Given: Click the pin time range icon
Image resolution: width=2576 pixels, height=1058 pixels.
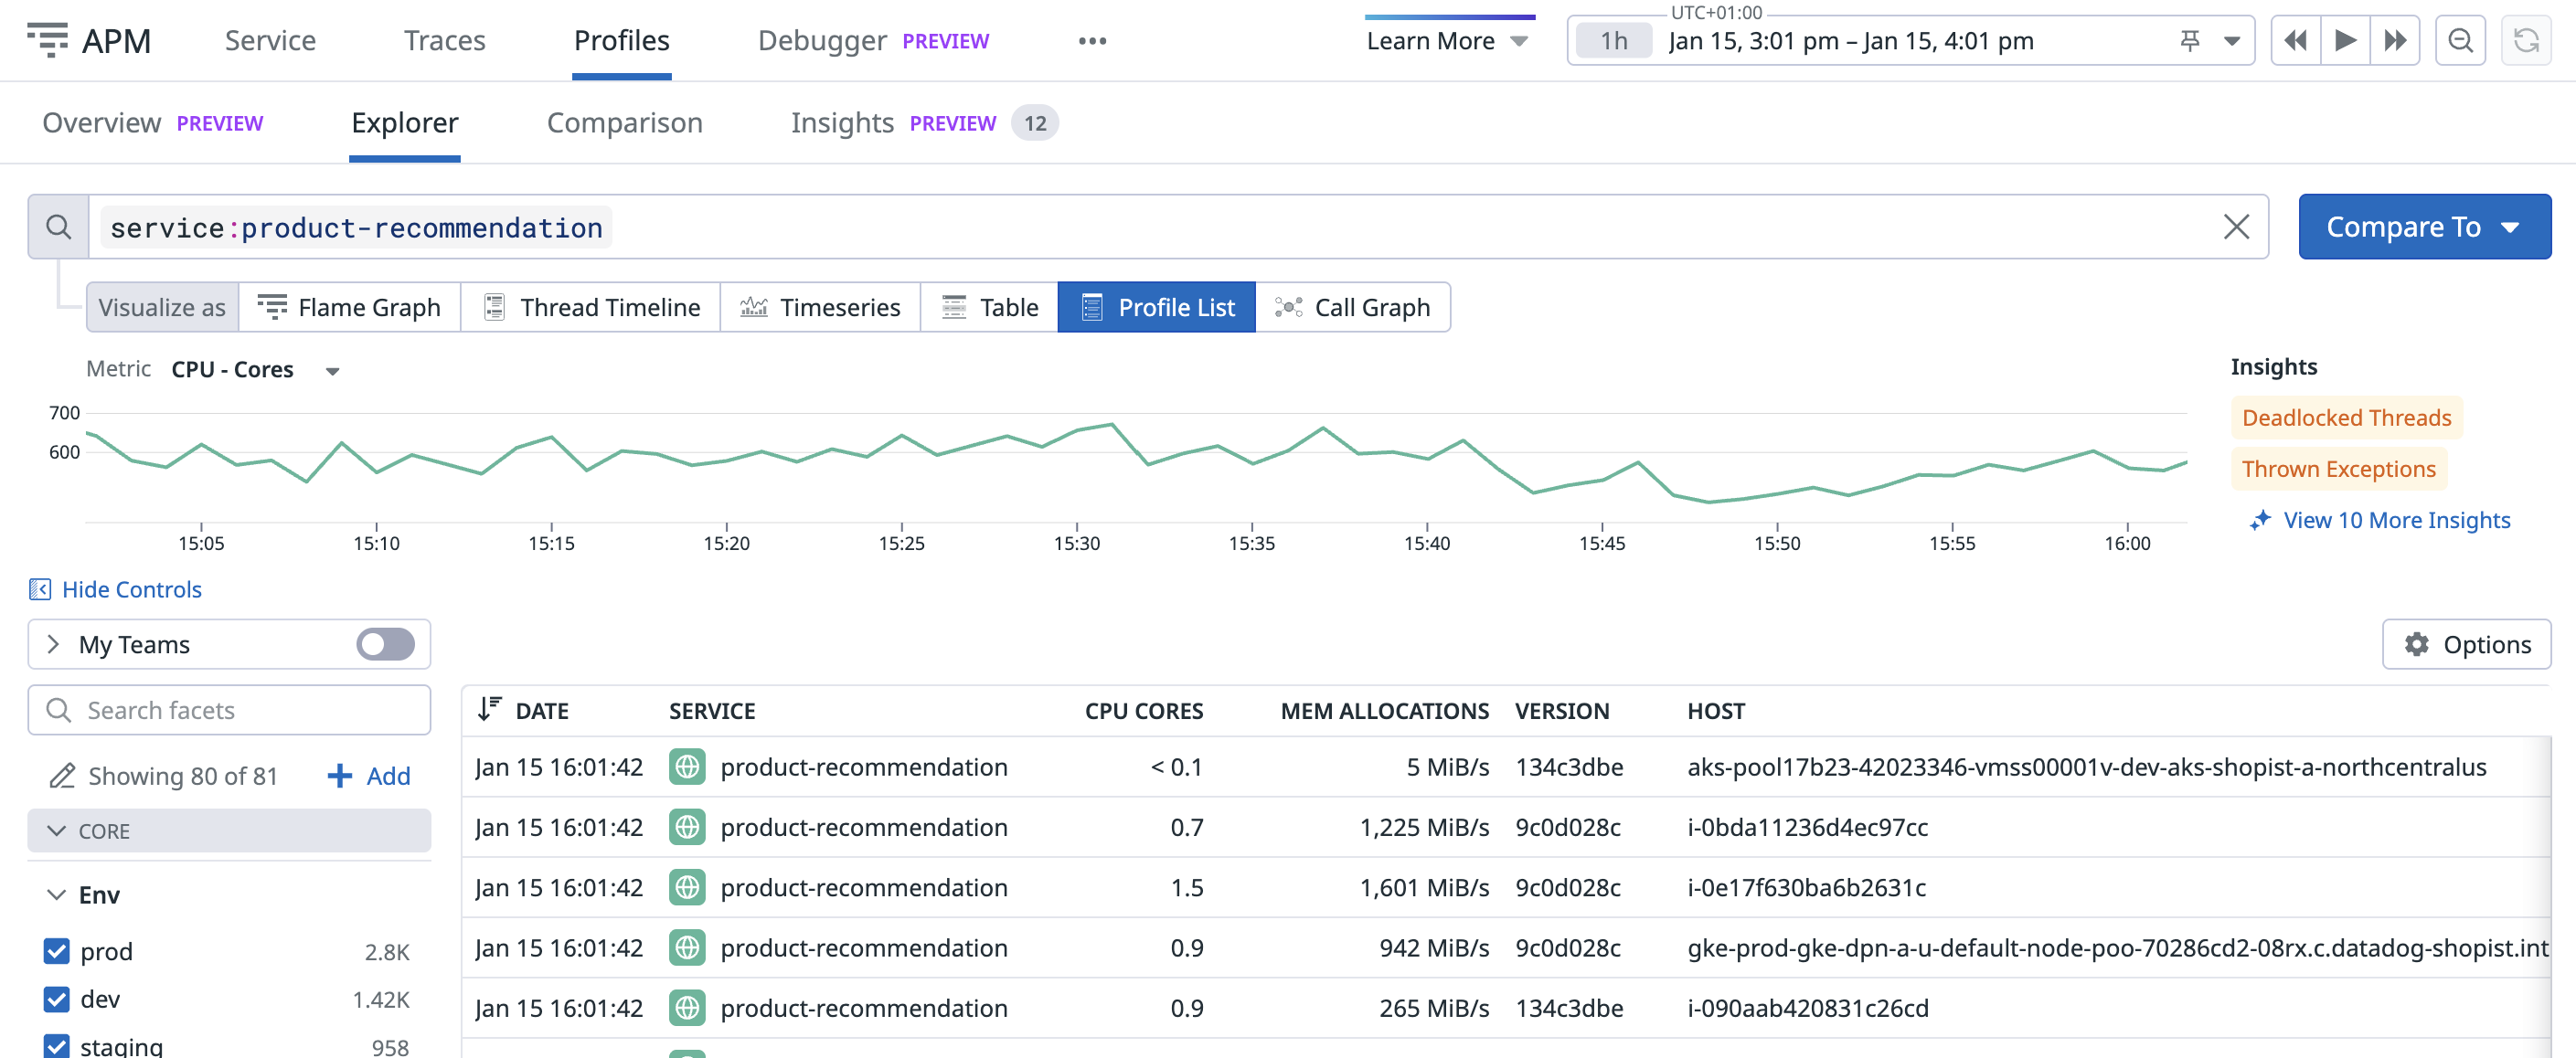Looking at the screenshot, I should (x=2190, y=41).
